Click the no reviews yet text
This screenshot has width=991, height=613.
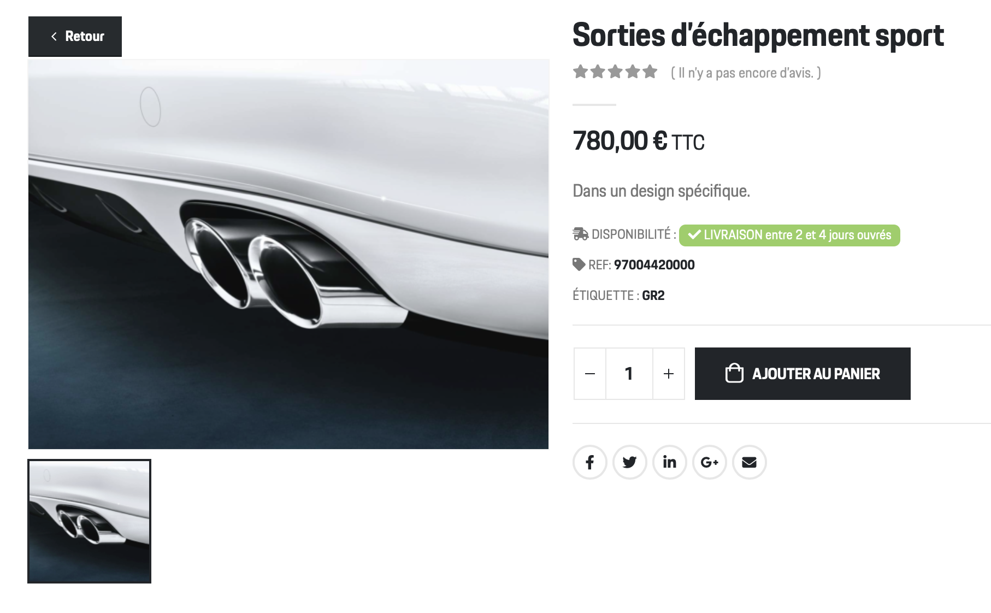(746, 73)
